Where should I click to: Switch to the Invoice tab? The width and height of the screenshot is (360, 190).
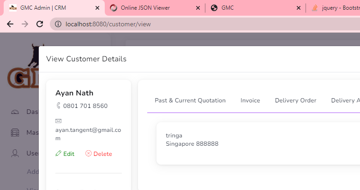tap(250, 101)
